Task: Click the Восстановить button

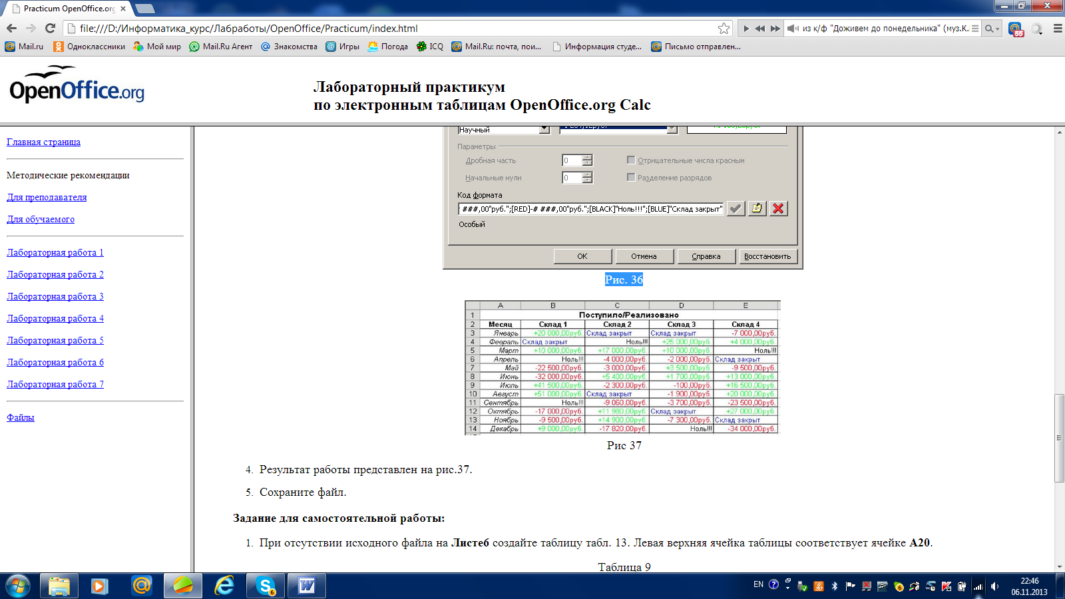Action: (767, 256)
